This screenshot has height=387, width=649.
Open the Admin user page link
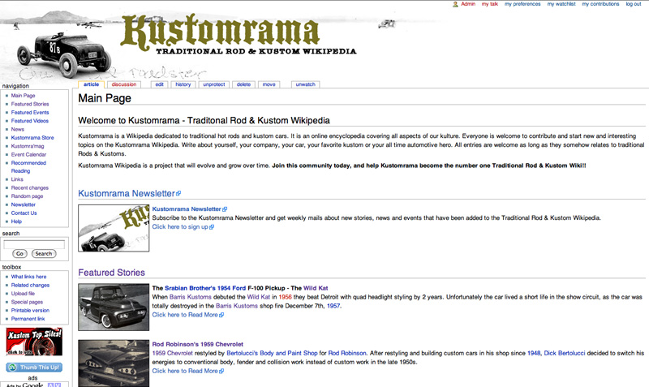coord(468,4)
